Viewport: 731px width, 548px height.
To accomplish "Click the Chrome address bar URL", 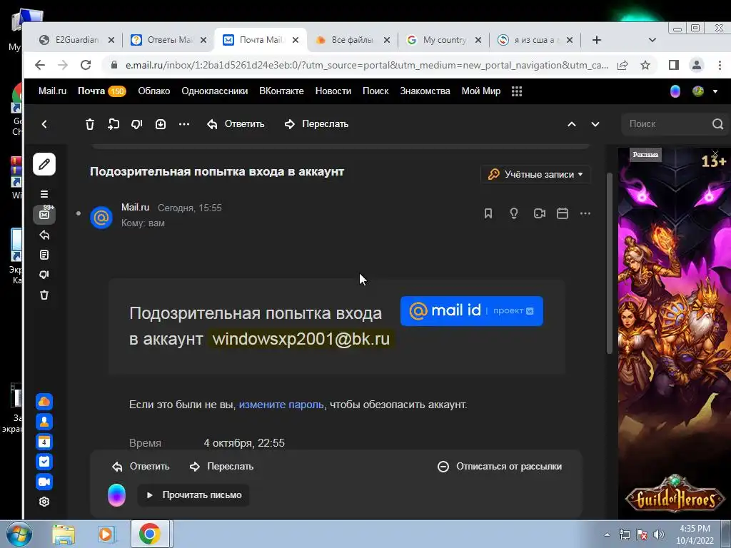I will (367, 65).
